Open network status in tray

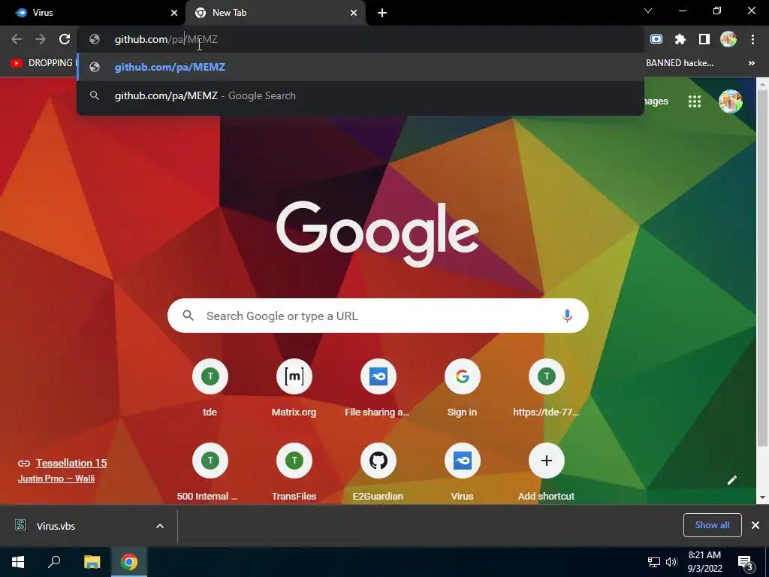tap(654, 562)
